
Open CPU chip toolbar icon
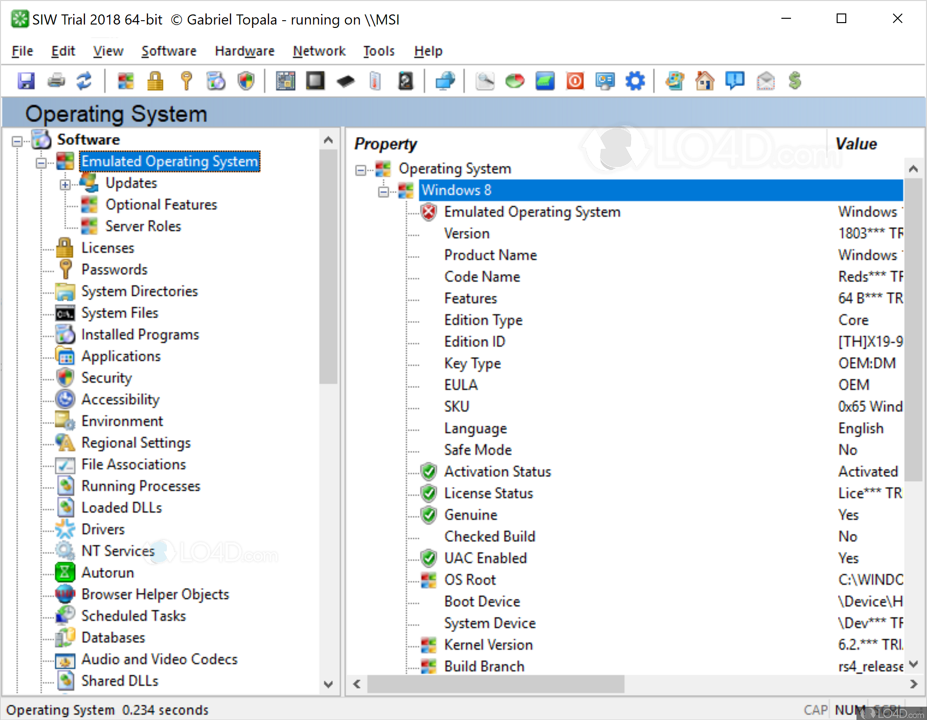click(315, 81)
